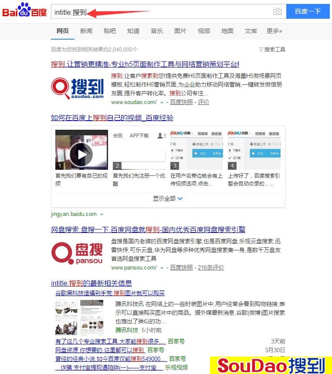Open 诈骗:支付宝提现遇陷阱 video link

click(x=109, y=367)
